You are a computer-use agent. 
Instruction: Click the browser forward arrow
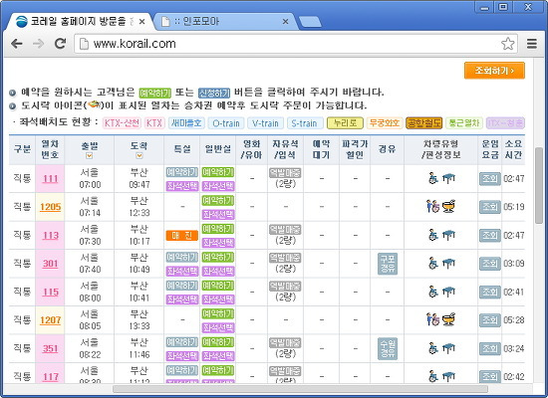(38, 44)
